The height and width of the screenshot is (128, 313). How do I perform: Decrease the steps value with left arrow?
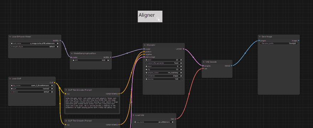146,66
